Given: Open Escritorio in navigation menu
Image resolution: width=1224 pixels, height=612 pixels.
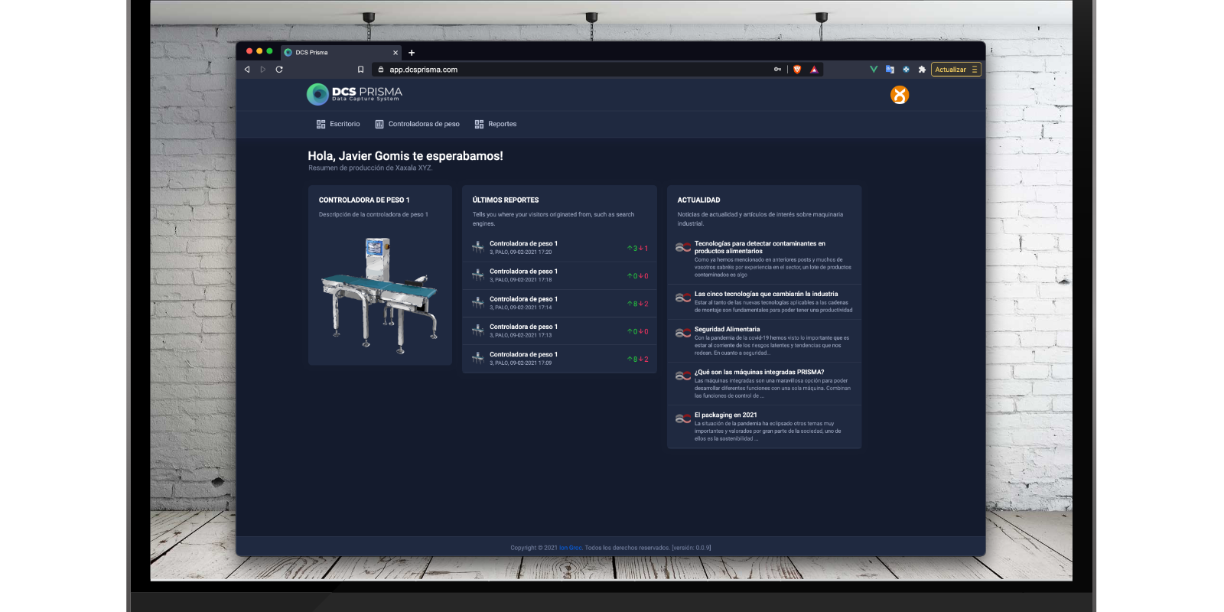Looking at the screenshot, I should click(338, 124).
